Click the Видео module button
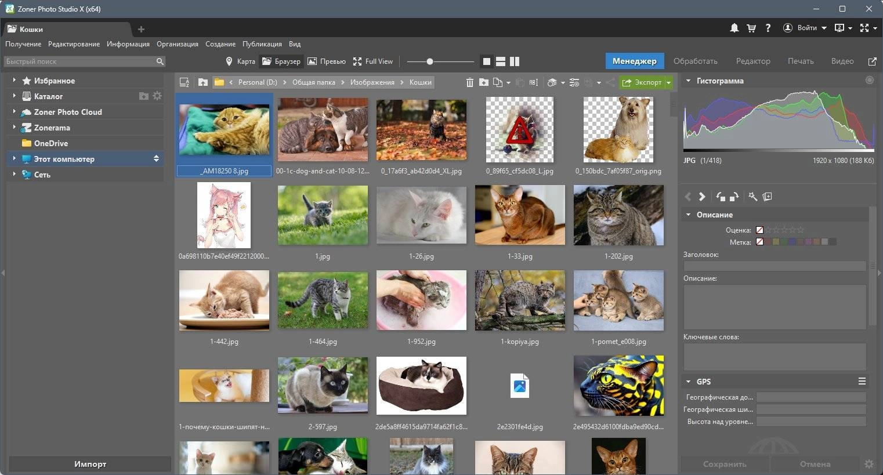Image resolution: width=883 pixels, height=475 pixels. point(842,61)
